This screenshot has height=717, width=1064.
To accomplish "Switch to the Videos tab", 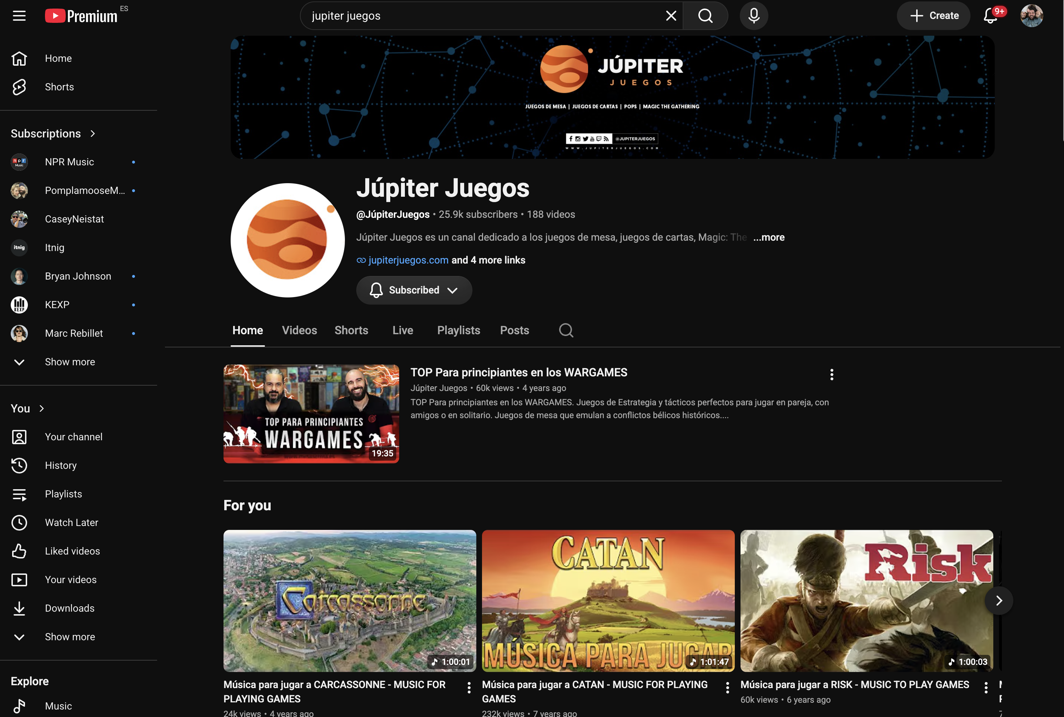I will (300, 331).
